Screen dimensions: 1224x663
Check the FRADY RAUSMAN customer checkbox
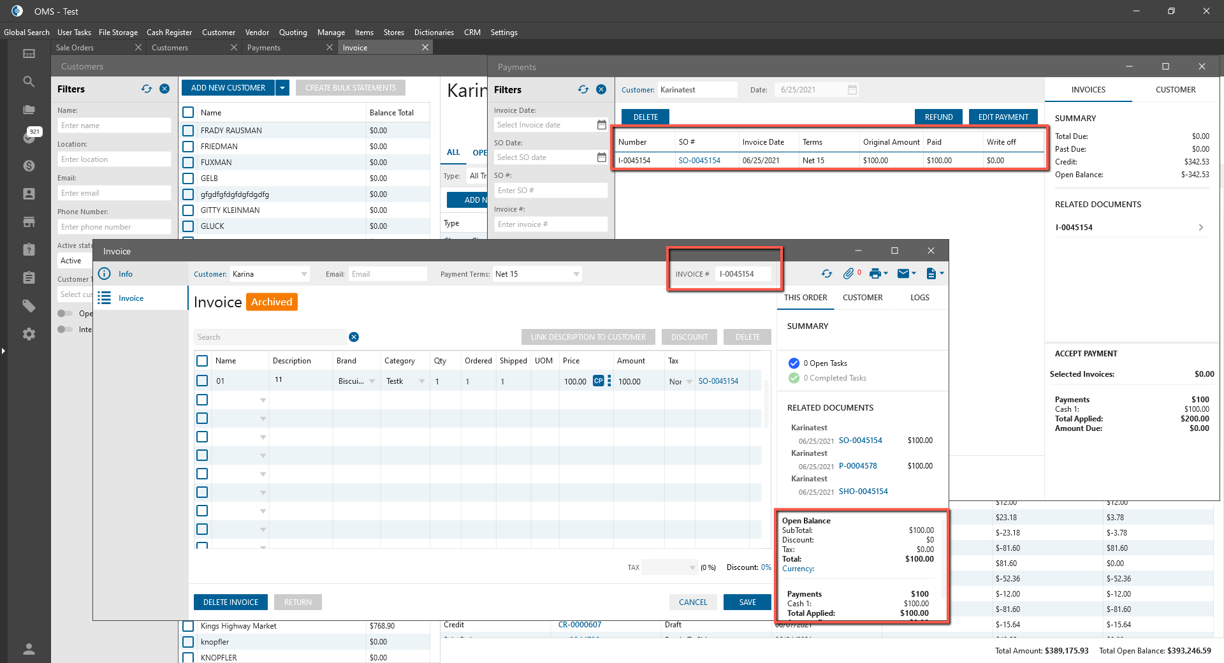tap(188, 131)
